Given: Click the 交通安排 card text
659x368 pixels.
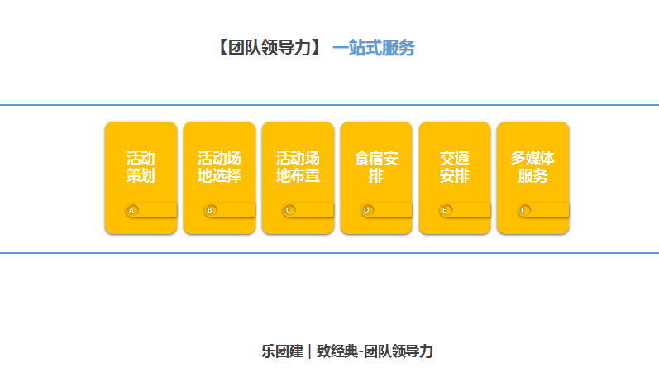Looking at the screenshot, I should [x=455, y=166].
